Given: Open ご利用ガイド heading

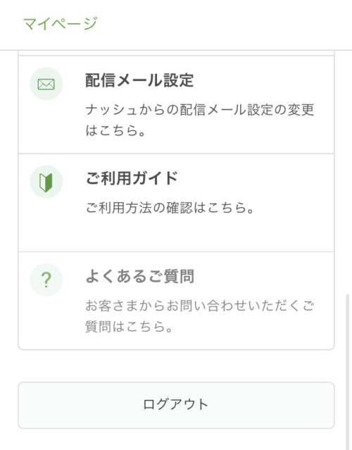Looking at the screenshot, I should [x=132, y=178].
